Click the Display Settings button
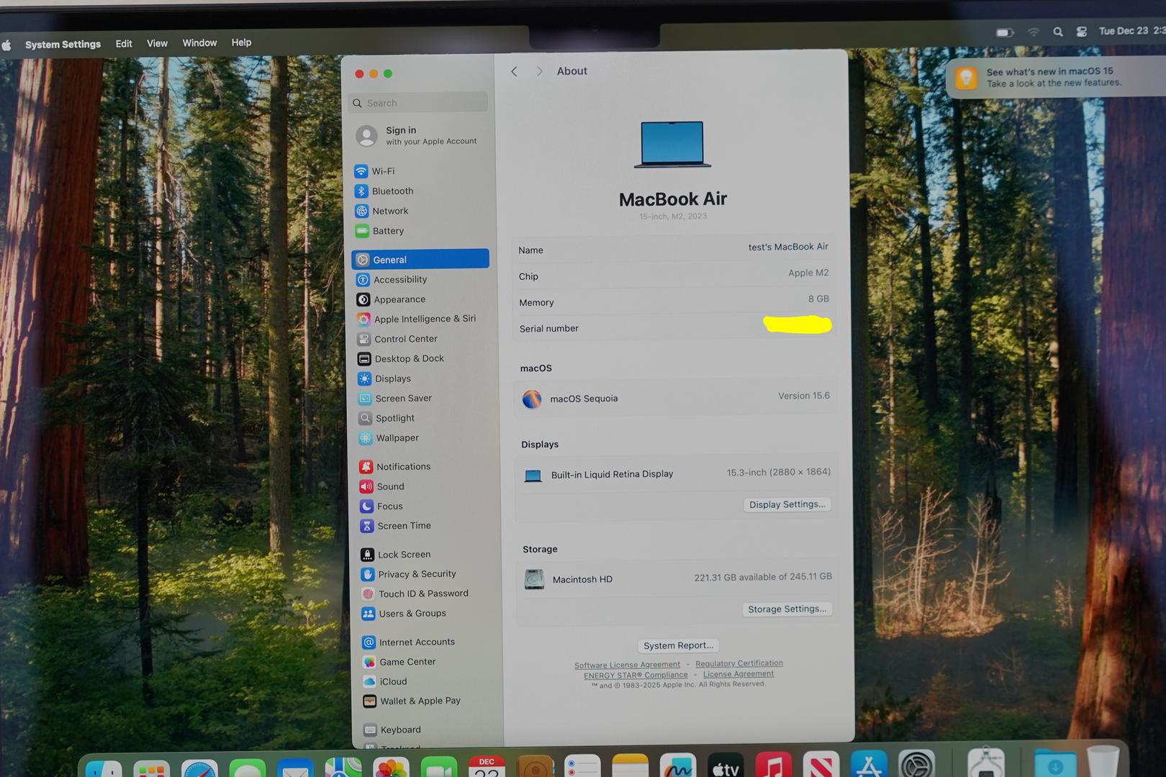 787,504
